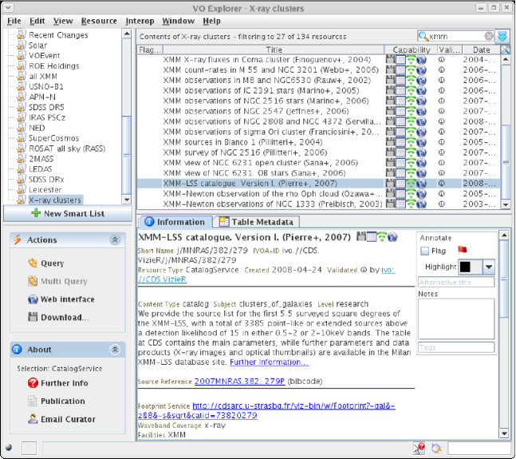This screenshot has height=459, width=516.
Task: Click in the Alternative title field
Action: tap(456, 282)
